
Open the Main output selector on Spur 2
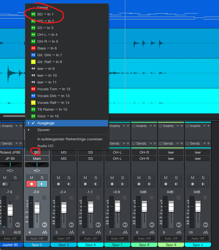(37, 159)
